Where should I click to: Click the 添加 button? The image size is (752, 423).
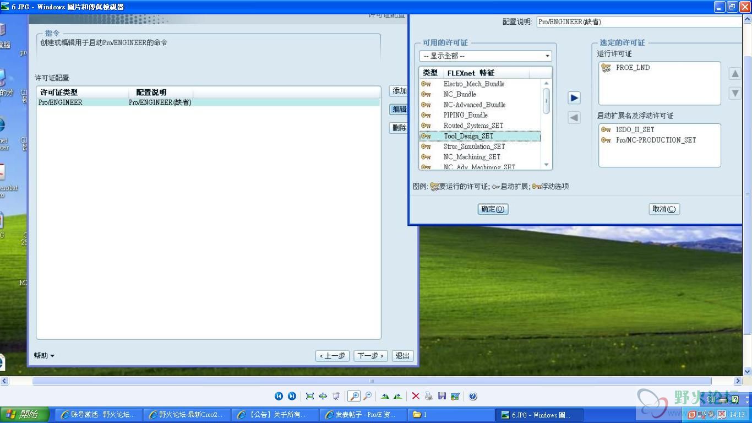(x=399, y=91)
